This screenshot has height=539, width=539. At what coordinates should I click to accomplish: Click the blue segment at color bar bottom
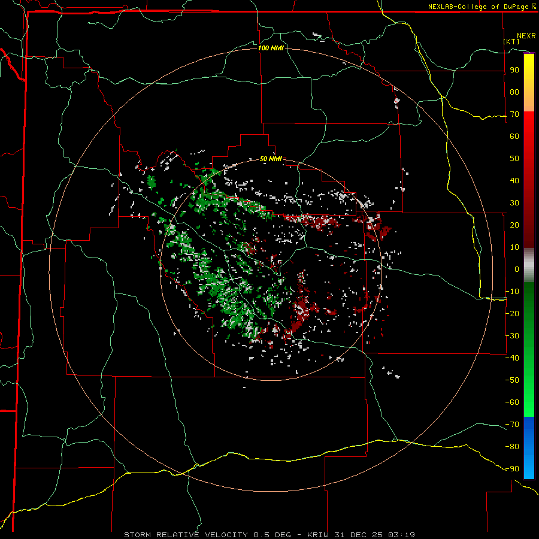[529, 447]
